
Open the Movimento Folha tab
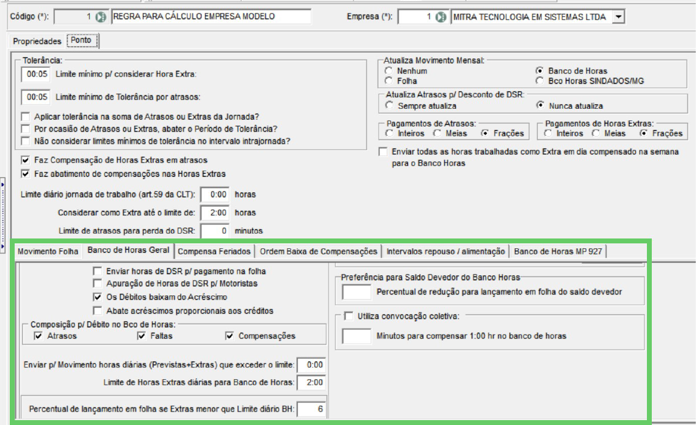tap(48, 251)
